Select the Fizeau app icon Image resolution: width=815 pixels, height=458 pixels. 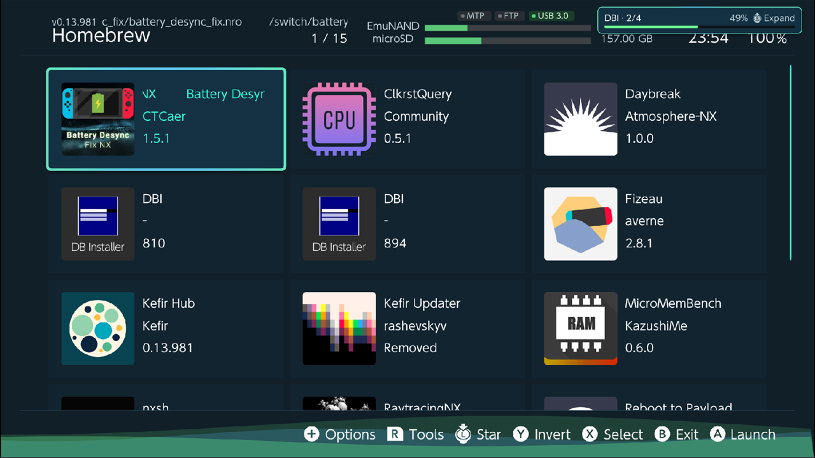click(581, 224)
